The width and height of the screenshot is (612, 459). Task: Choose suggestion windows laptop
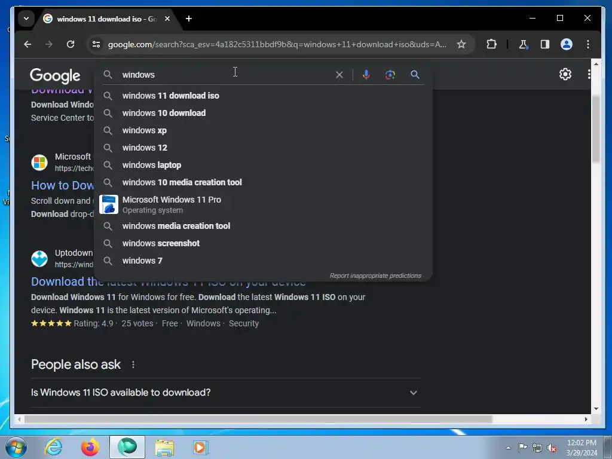pos(263,165)
